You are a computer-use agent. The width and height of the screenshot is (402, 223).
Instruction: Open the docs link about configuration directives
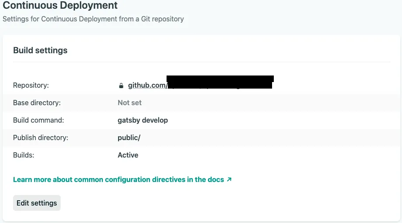(x=118, y=179)
